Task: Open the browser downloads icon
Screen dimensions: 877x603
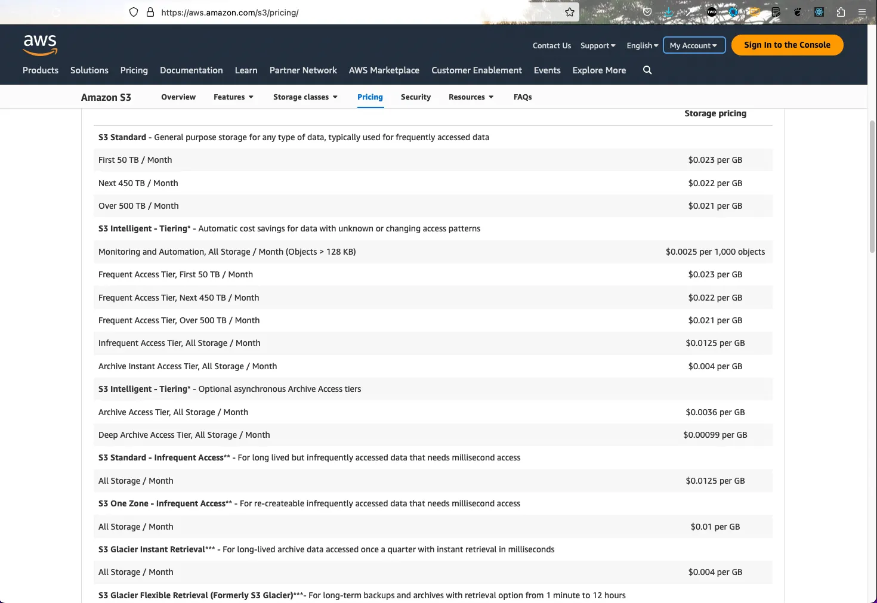Action: click(x=669, y=12)
